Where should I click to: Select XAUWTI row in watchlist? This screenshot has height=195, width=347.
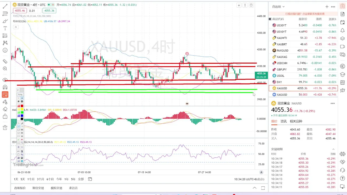(303, 38)
